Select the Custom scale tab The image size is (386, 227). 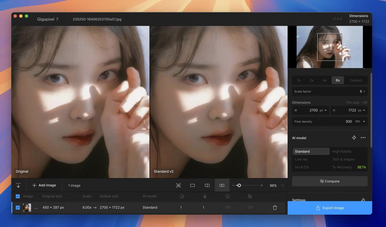(356, 80)
